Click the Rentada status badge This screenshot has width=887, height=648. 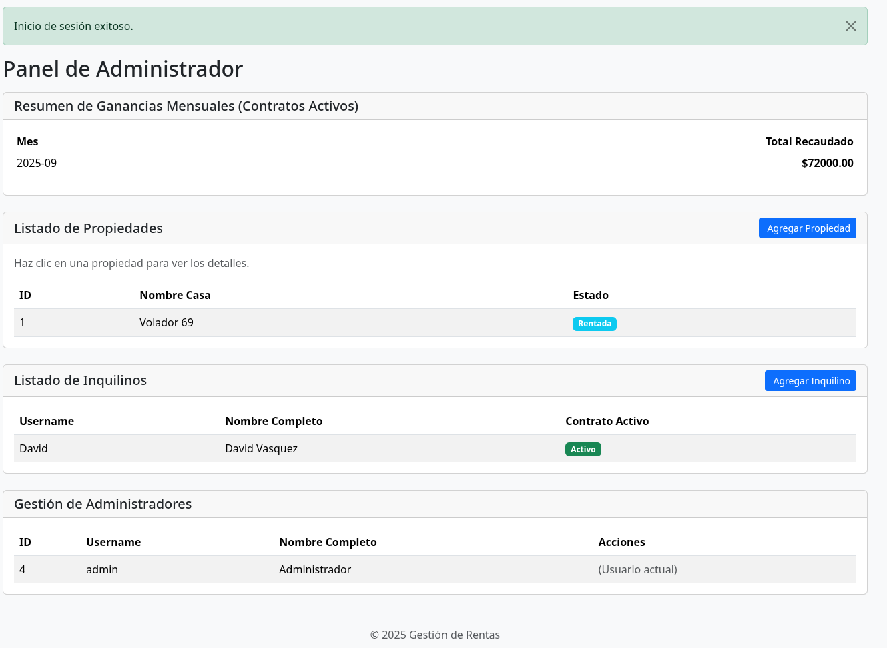(594, 324)
